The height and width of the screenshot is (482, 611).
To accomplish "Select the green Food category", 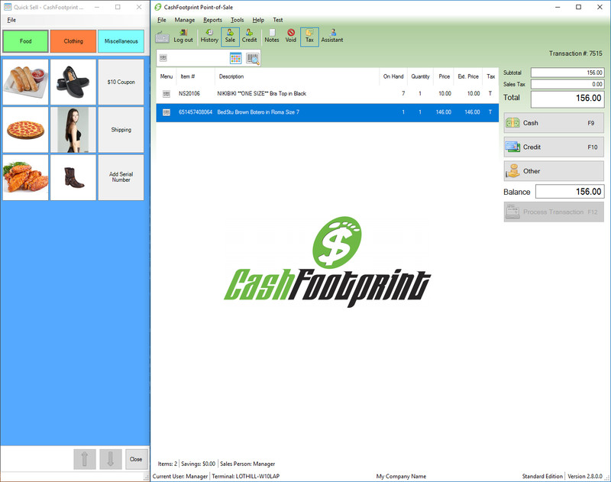I will (x=26, y=41).
